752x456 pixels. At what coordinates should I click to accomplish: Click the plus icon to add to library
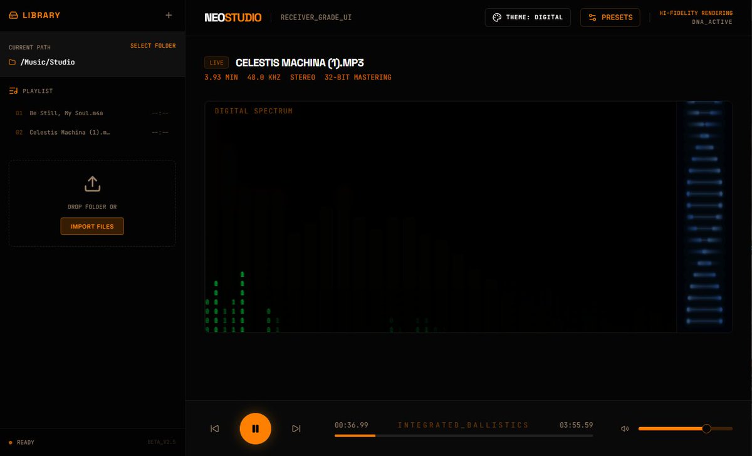click(x=168, y=14)
